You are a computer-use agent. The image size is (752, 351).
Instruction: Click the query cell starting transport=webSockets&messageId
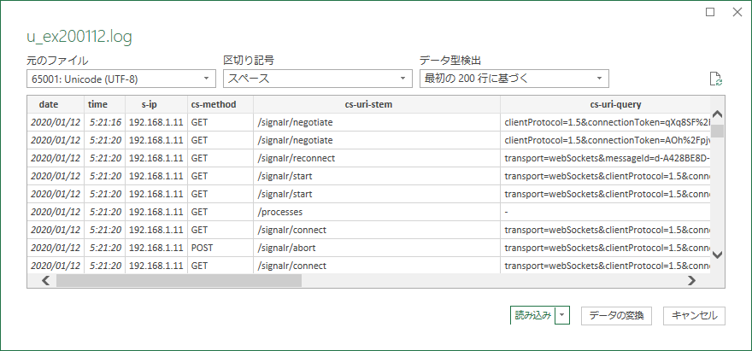tap(605, 158)
